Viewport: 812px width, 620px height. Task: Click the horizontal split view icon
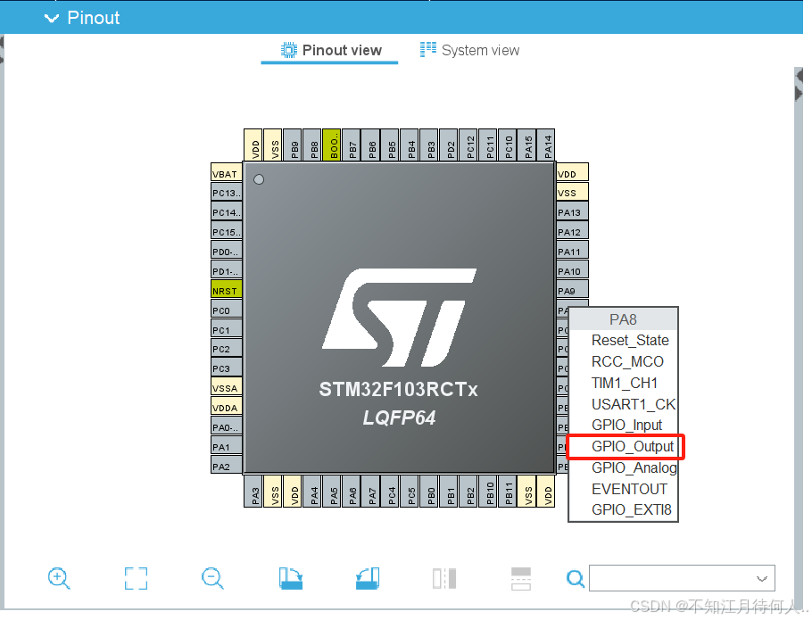tap(521, 578)
